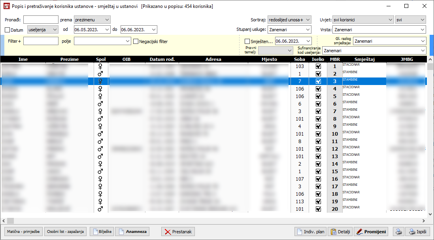The image size is (434, 240).
Task: Sort by Prezime column header
Action: tap(70, 59)
